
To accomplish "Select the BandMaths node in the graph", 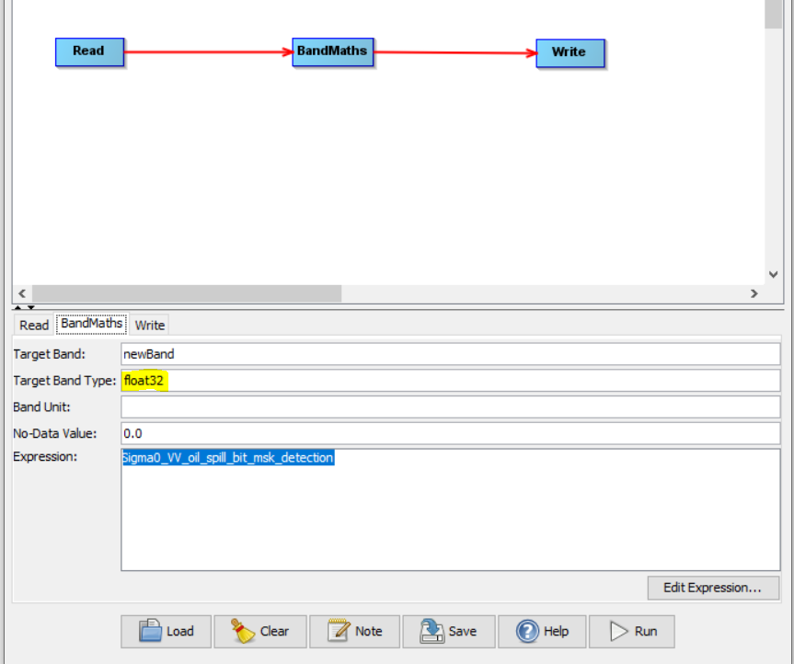I will click(332, 52).
